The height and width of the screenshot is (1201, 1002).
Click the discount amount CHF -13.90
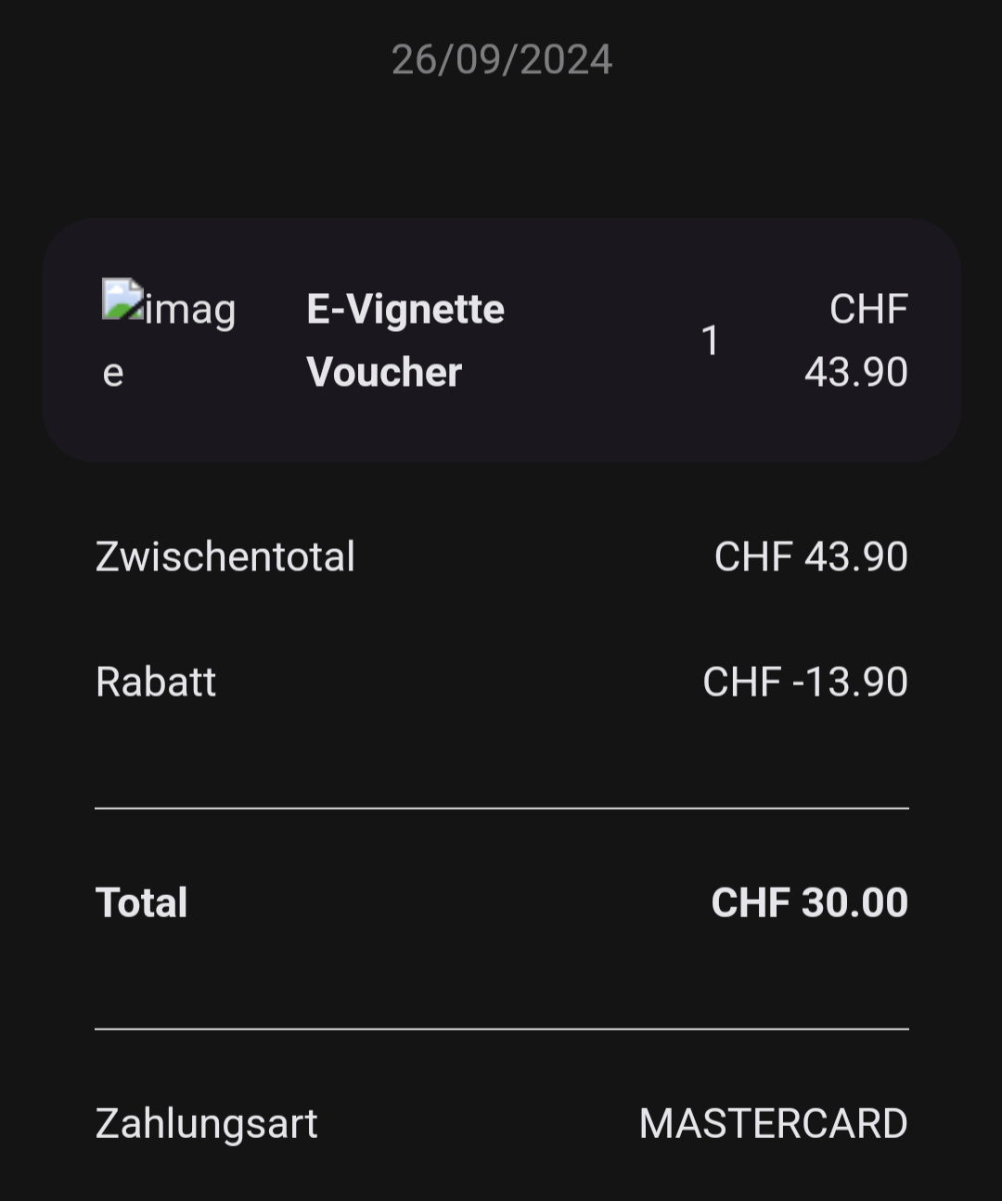804,682
